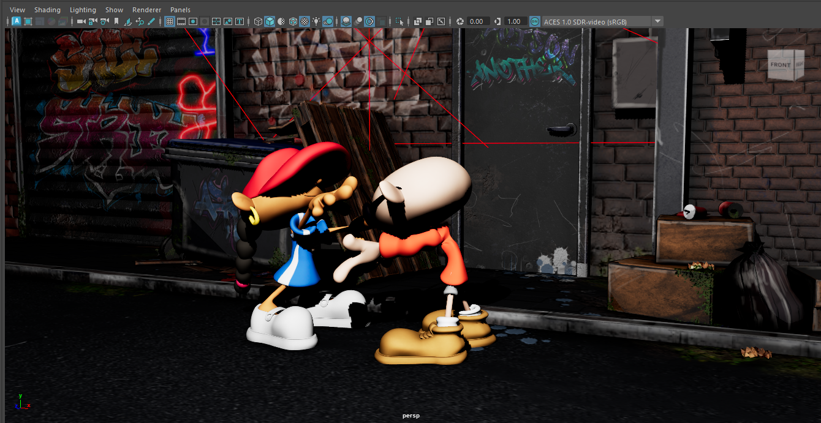Image resolution: width=821 pixels, height=423 pixels.
Task: Click the gamma value field 1.00
Action: [516, 21]
